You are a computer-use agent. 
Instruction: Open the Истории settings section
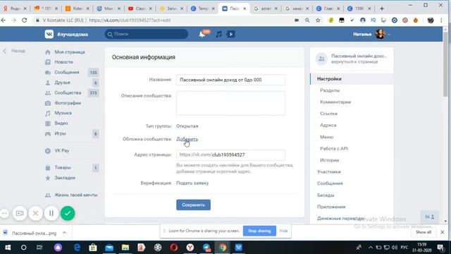pyautogui.click(x=329, y=160)
